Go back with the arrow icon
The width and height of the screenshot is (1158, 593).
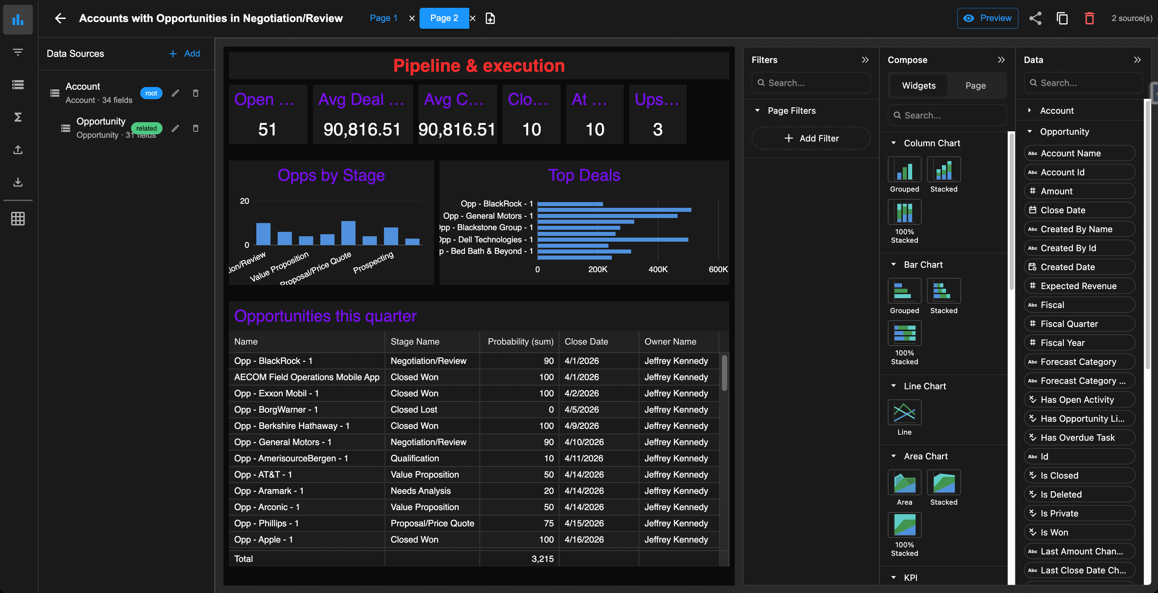[x=60, y=18]
